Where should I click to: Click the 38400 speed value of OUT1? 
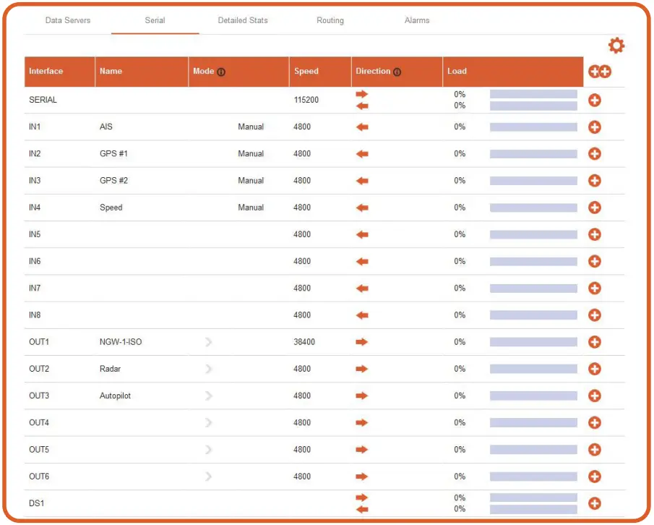(x=304, y=342)
